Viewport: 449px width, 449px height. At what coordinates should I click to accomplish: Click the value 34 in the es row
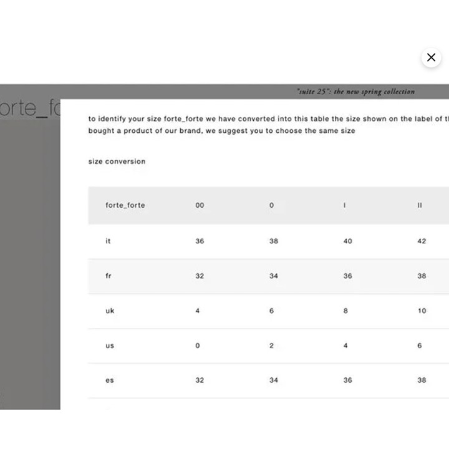tap(274, 380)
